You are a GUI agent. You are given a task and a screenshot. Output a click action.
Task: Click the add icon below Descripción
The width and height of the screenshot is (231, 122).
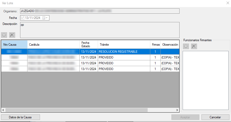point(4,35)
